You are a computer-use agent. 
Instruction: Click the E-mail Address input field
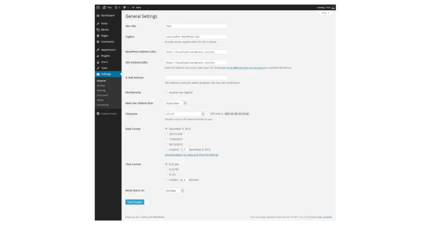(x=196, y=77)
